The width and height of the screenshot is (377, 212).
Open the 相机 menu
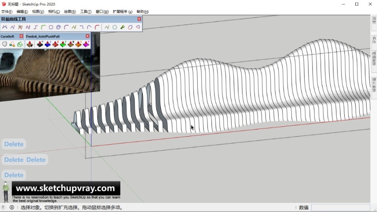tap(54, 12)
